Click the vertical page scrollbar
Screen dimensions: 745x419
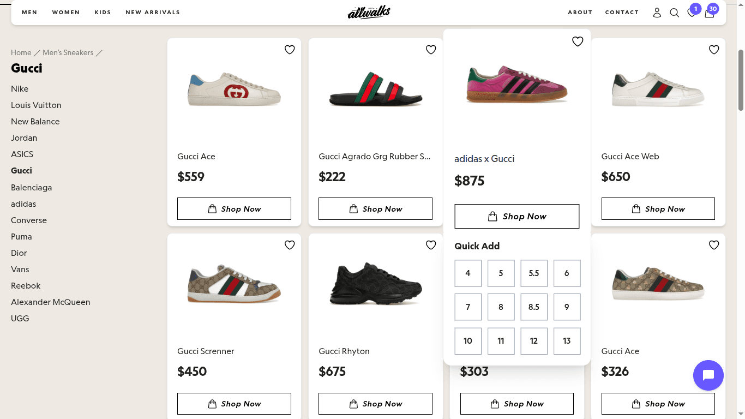click(x=740, y=76)
